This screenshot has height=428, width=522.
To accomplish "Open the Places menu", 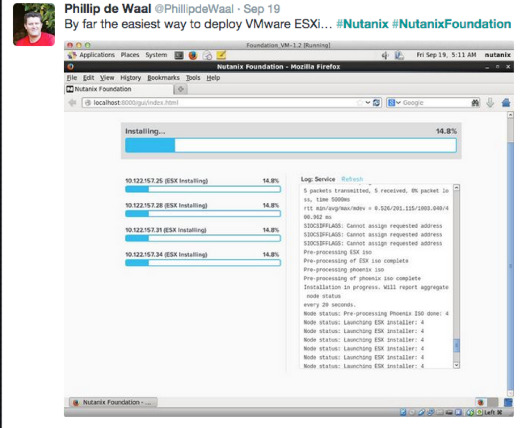I will point(130,55).
